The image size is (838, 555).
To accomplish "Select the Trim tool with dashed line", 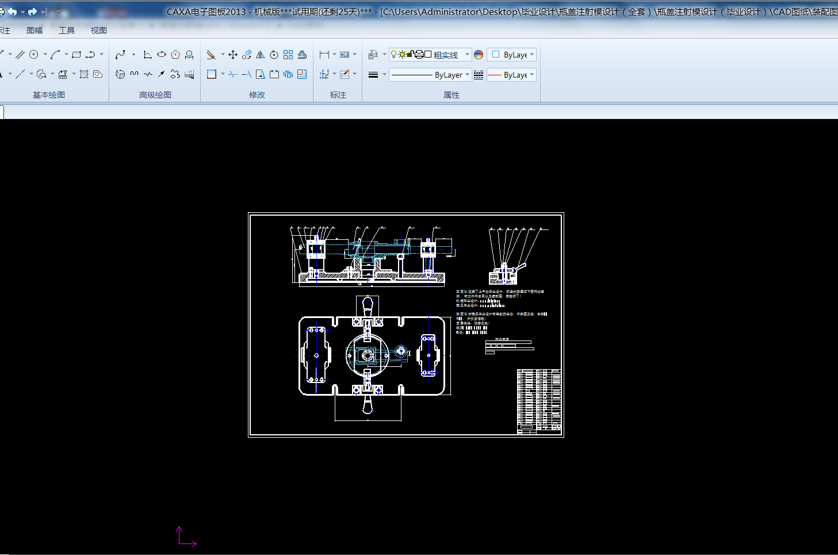I will tap(233, 74).
